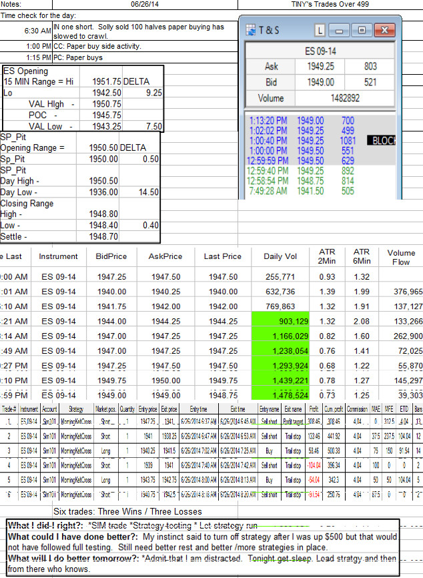The image size is (423, 578).
Task: Click the delta value 14.50
Action: [149, 192]
